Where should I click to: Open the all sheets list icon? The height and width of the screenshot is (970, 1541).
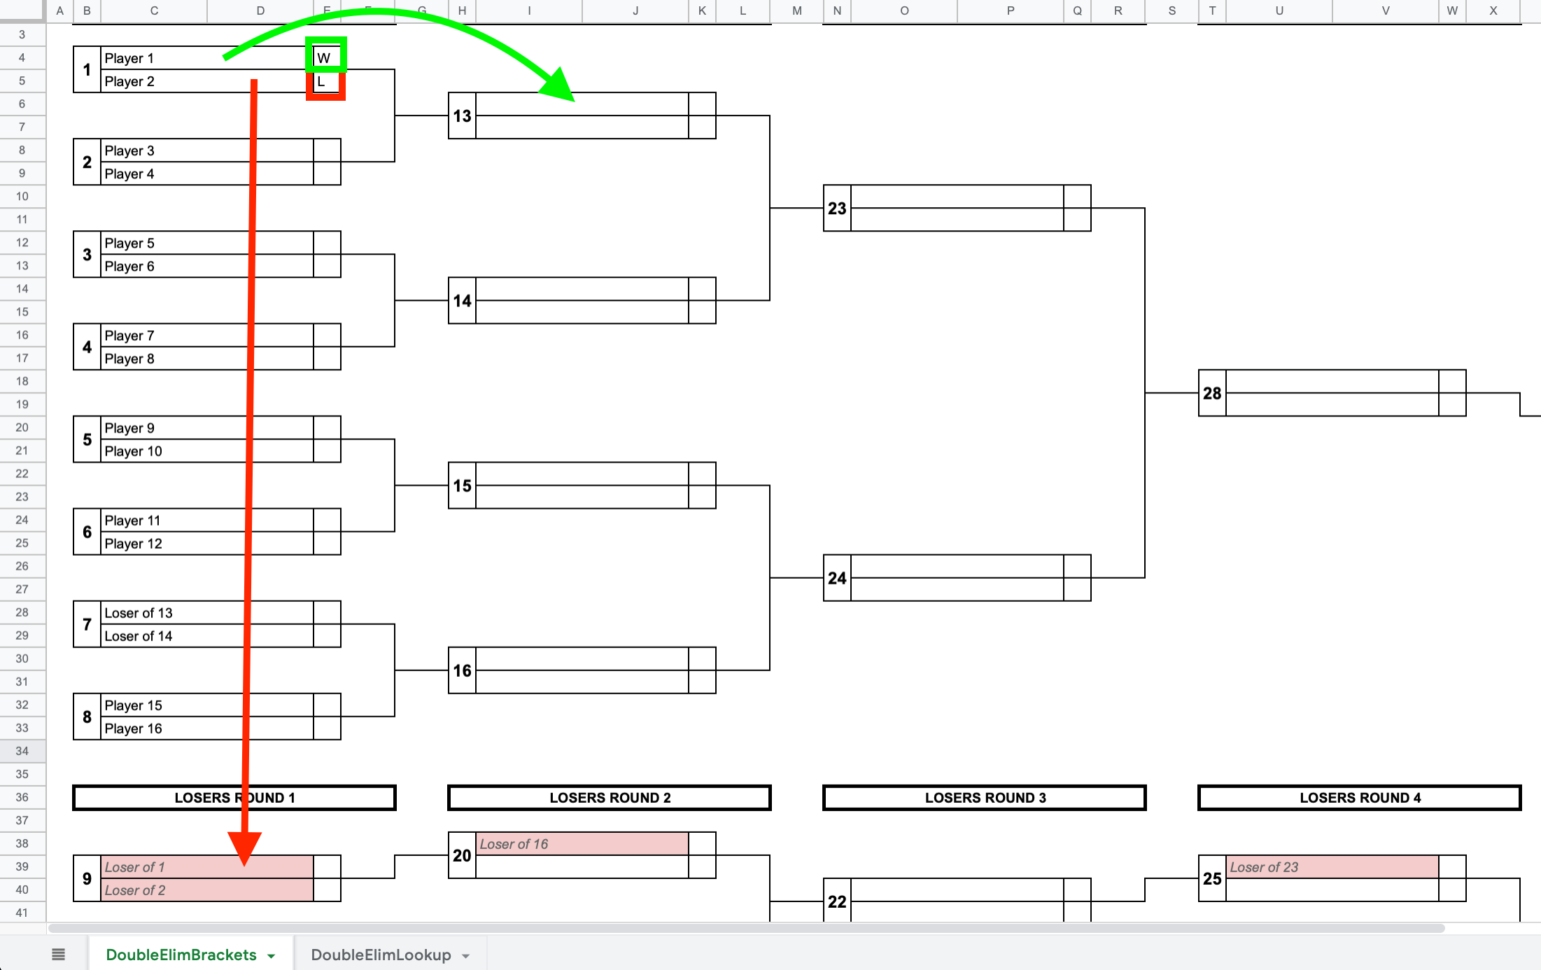[59, 953]
